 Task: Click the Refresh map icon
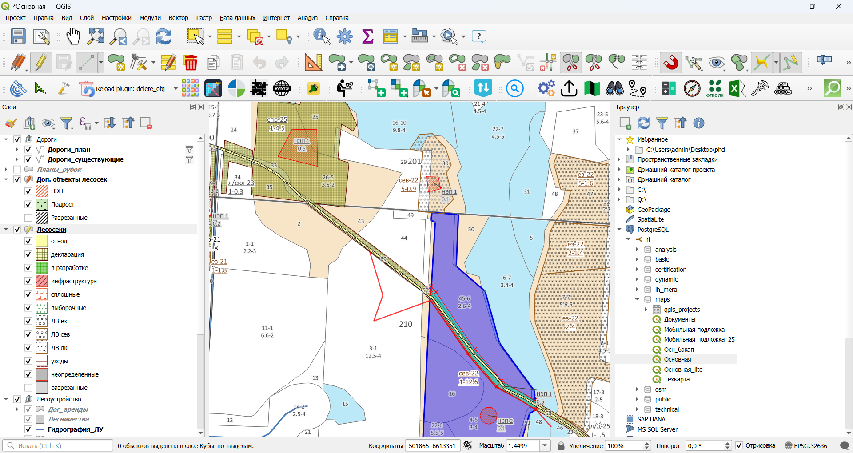164,36
